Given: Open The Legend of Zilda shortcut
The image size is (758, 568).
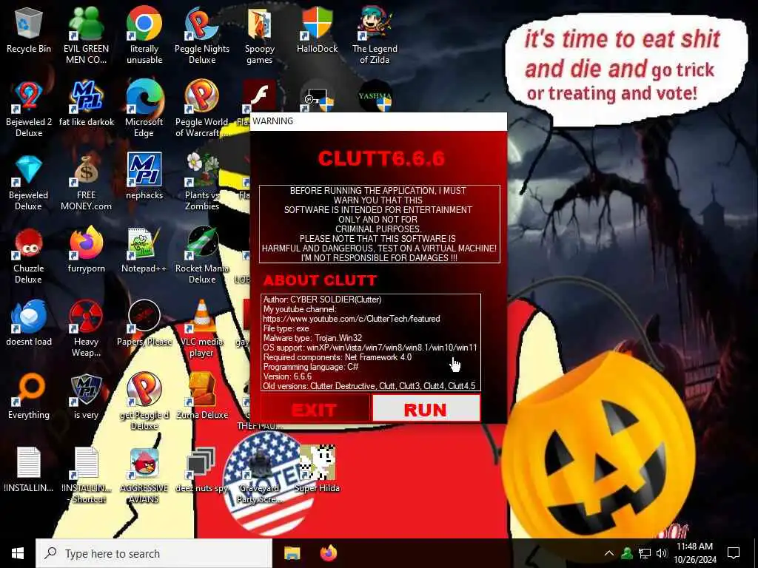Looking at the screenshot, I should tap(375, 35).
